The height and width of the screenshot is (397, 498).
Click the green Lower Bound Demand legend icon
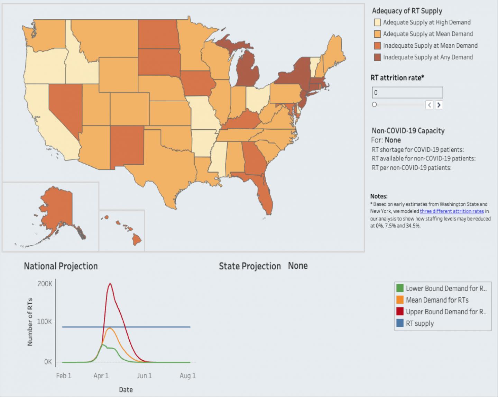(x=400, y=288)
